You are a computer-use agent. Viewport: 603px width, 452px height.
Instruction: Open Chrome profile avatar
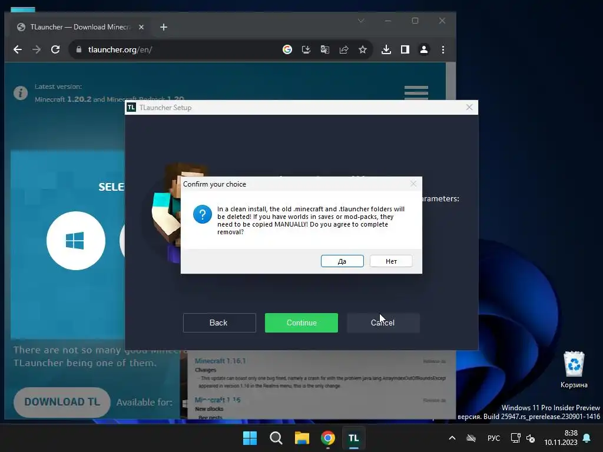(424, 49)
